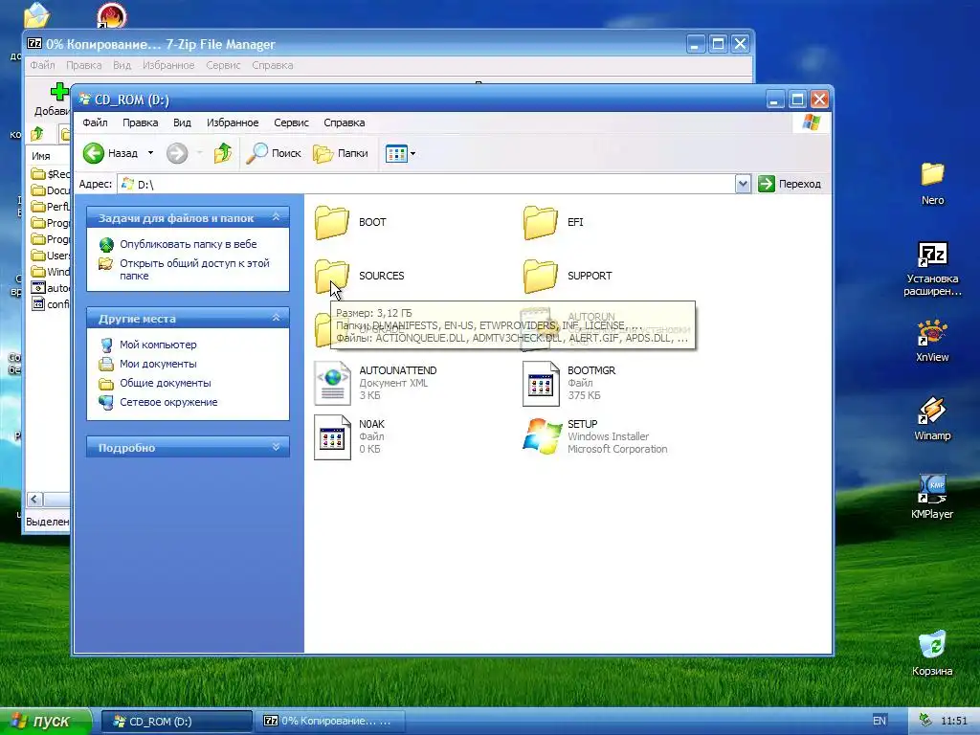This screenshot has width=980, height=735.
Task: Click the green Добавить plus icon in 7-Zip
Action: coord(59,92)
